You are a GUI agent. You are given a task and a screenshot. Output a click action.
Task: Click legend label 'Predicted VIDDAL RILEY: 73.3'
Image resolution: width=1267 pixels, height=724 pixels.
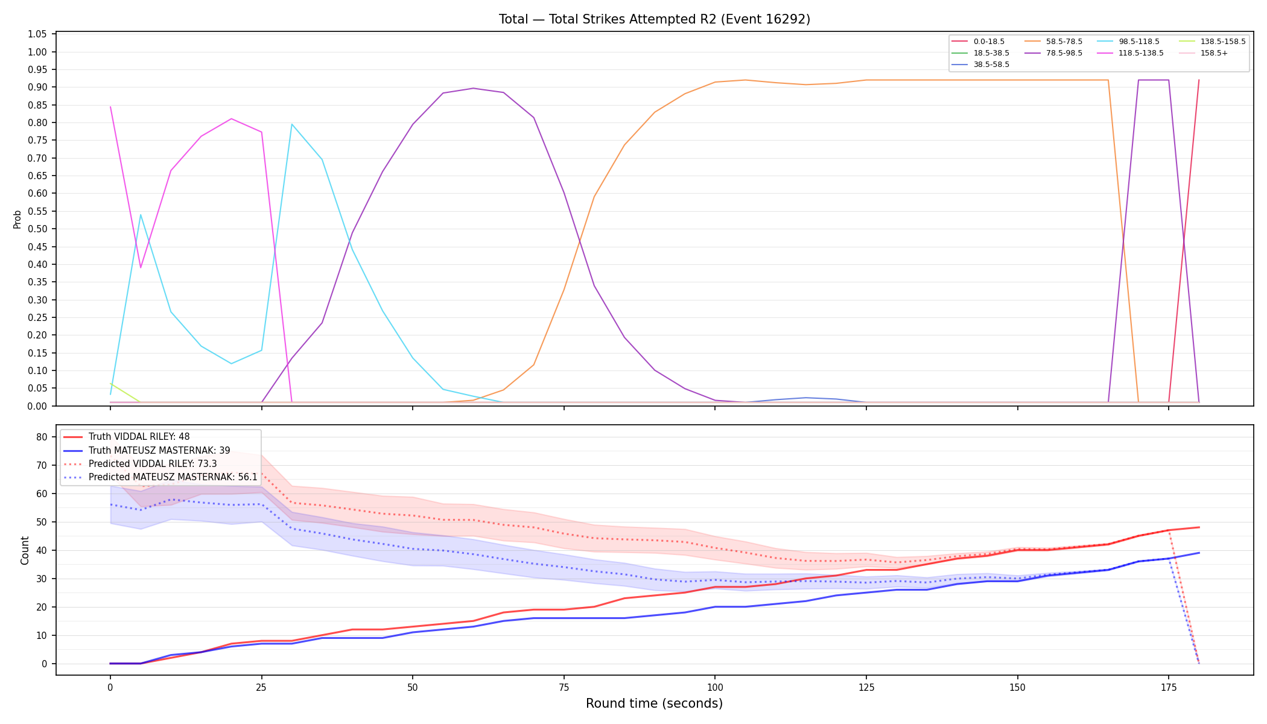[153, 464]
